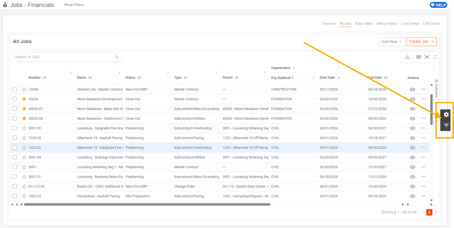The image size is (454, 228).
Task: Open Parent column menu dots
Action: (x=265, y=72)
